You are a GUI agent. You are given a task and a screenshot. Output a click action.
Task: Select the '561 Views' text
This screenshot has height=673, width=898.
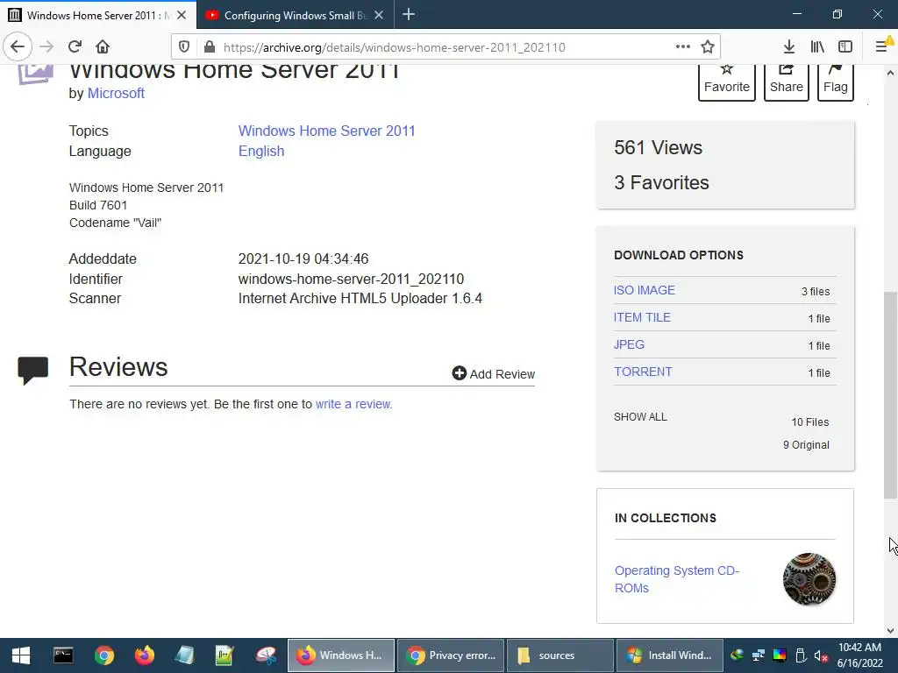(x=658, y=147)
